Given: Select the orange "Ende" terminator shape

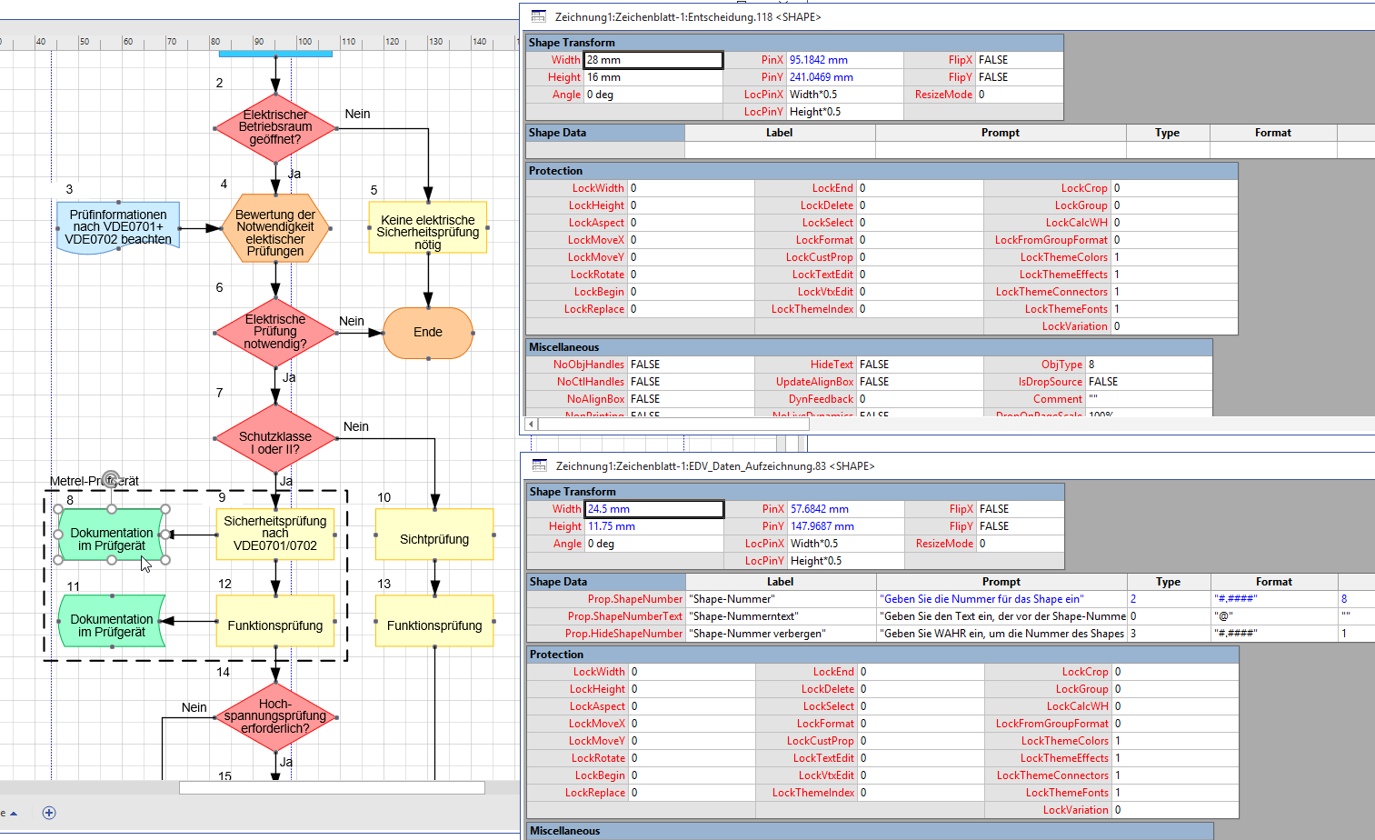Looking at the screenshot, I should tap(428, 333).
